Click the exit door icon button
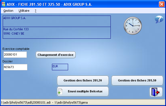 point(156,92)
